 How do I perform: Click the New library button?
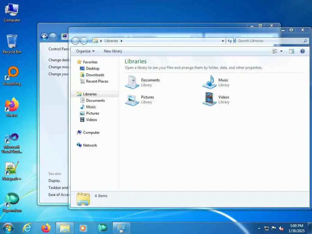(113, 51)
